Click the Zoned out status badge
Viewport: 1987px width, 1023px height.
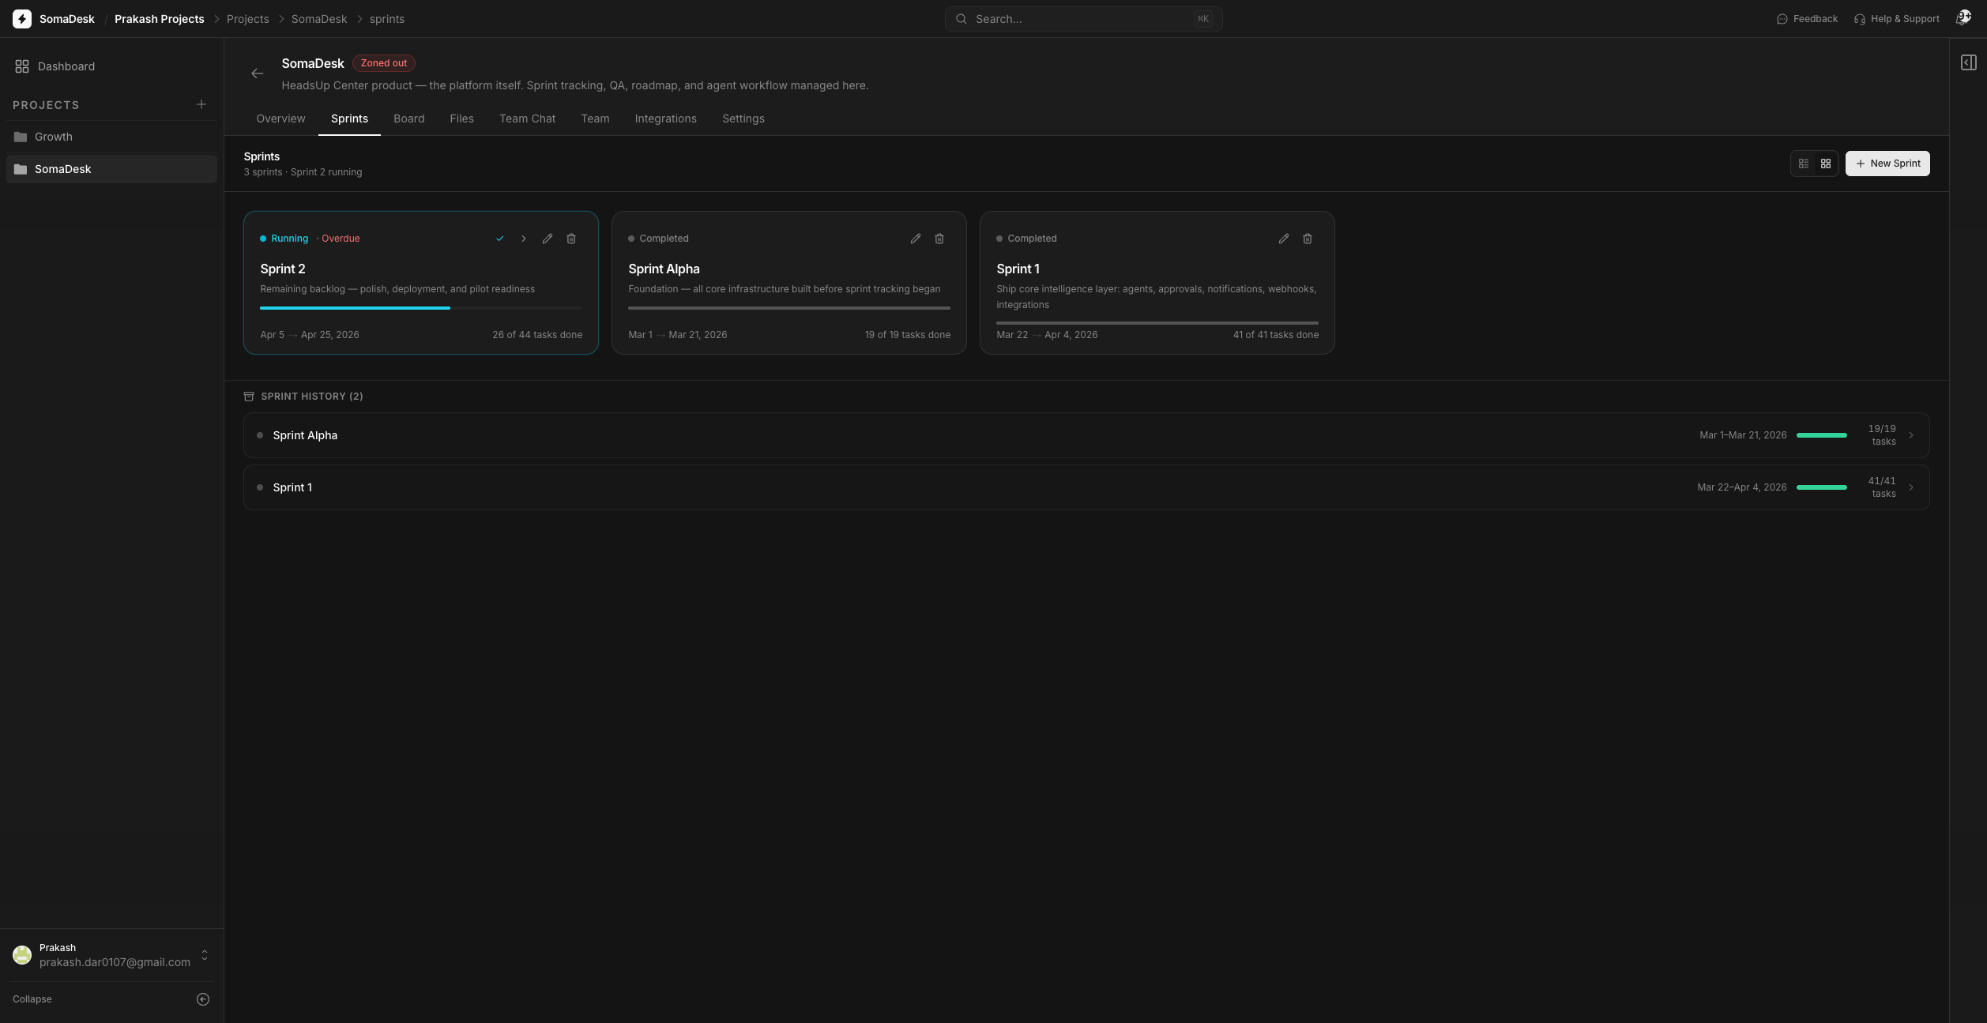pos(384,63)
